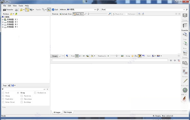Go up one folder with the green arrow icon
The height and width of the screenshot is (120, 190).
[16, 14]
